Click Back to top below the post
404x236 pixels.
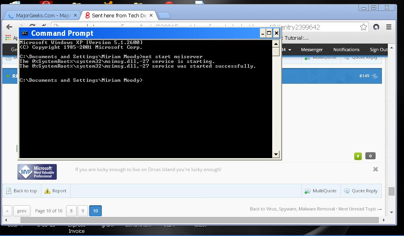[22, 191]
